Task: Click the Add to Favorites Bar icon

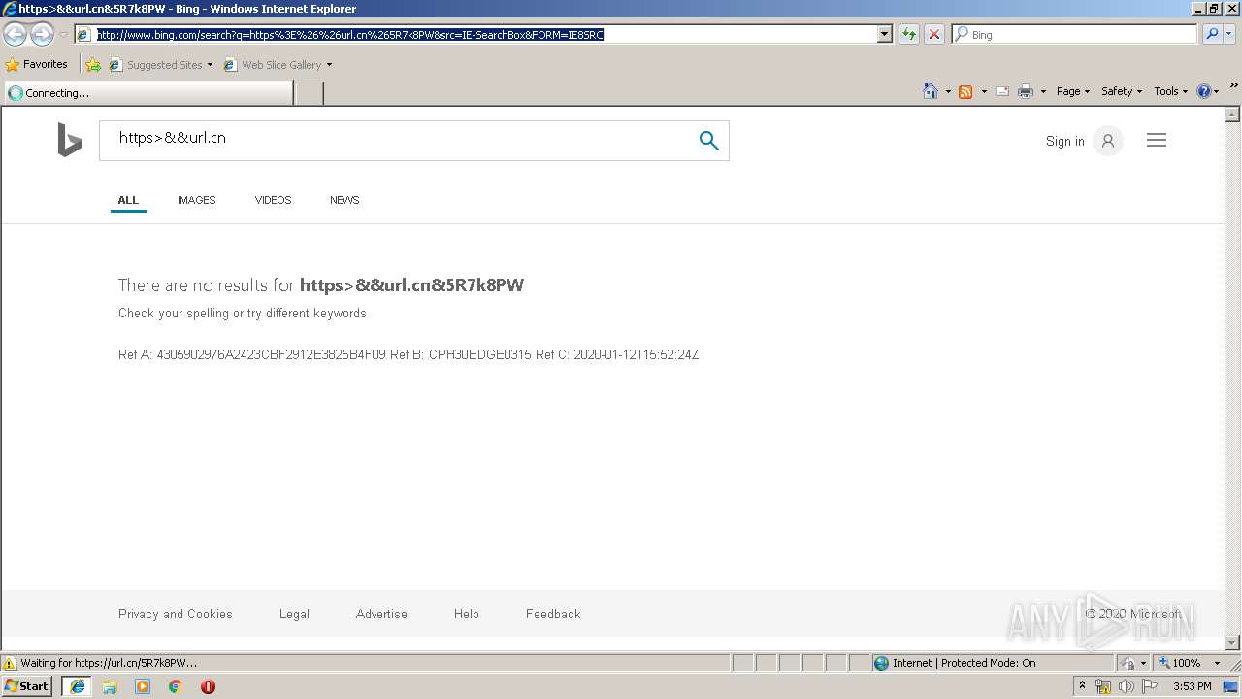Action: coord(93,65)
